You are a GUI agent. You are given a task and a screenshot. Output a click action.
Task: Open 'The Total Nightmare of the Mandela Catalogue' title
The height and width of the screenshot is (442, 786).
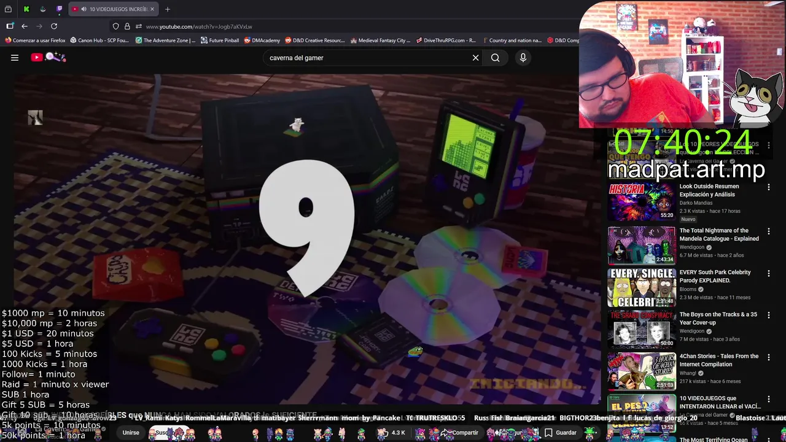tap(719, 235)
